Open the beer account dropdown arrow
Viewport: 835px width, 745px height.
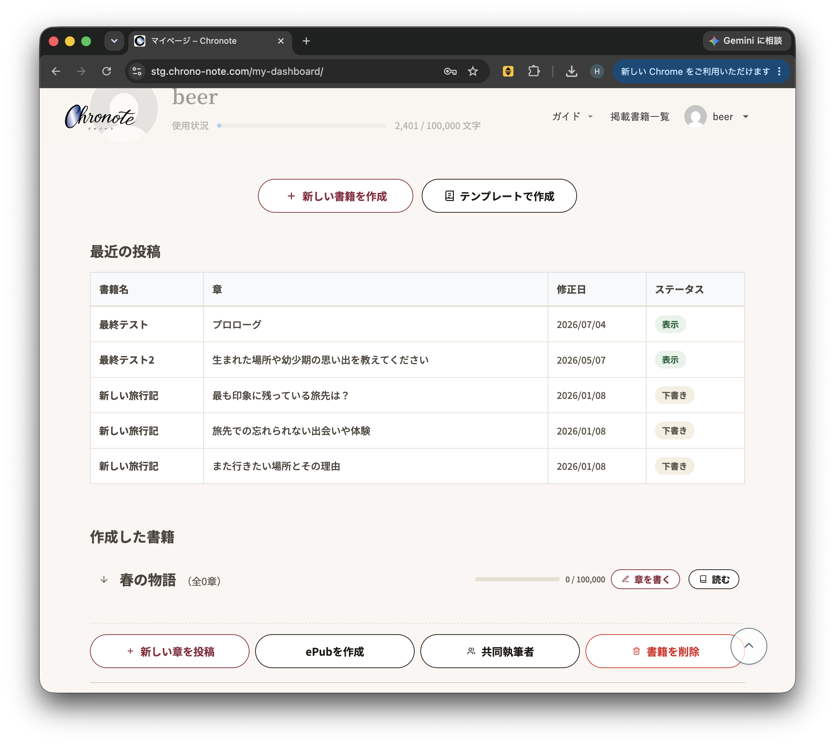(x=745, y=117)
